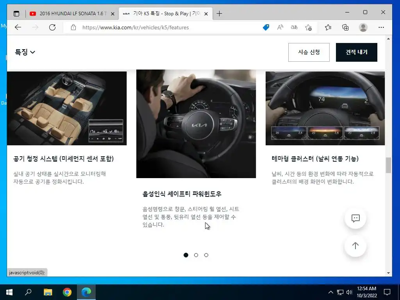Click the Microsoft Edge taskbar icon

click(86, 292)
